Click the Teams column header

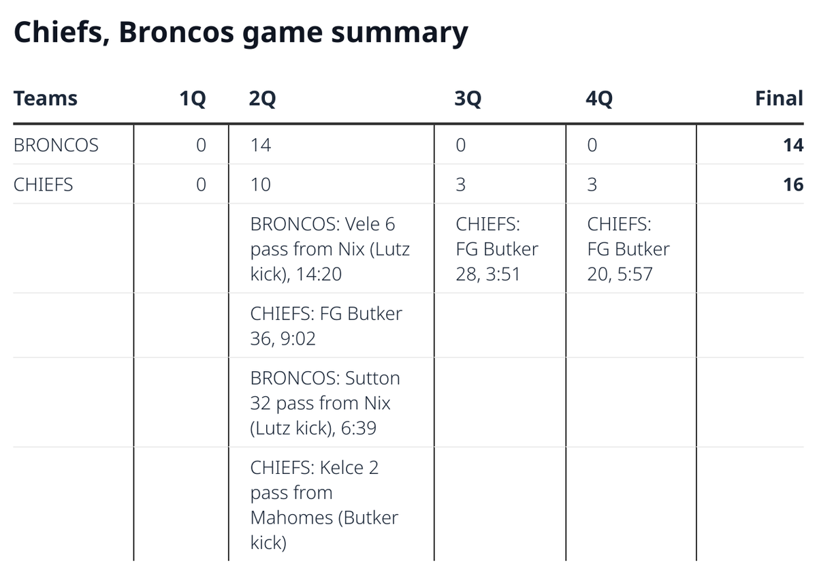(46, 98)
